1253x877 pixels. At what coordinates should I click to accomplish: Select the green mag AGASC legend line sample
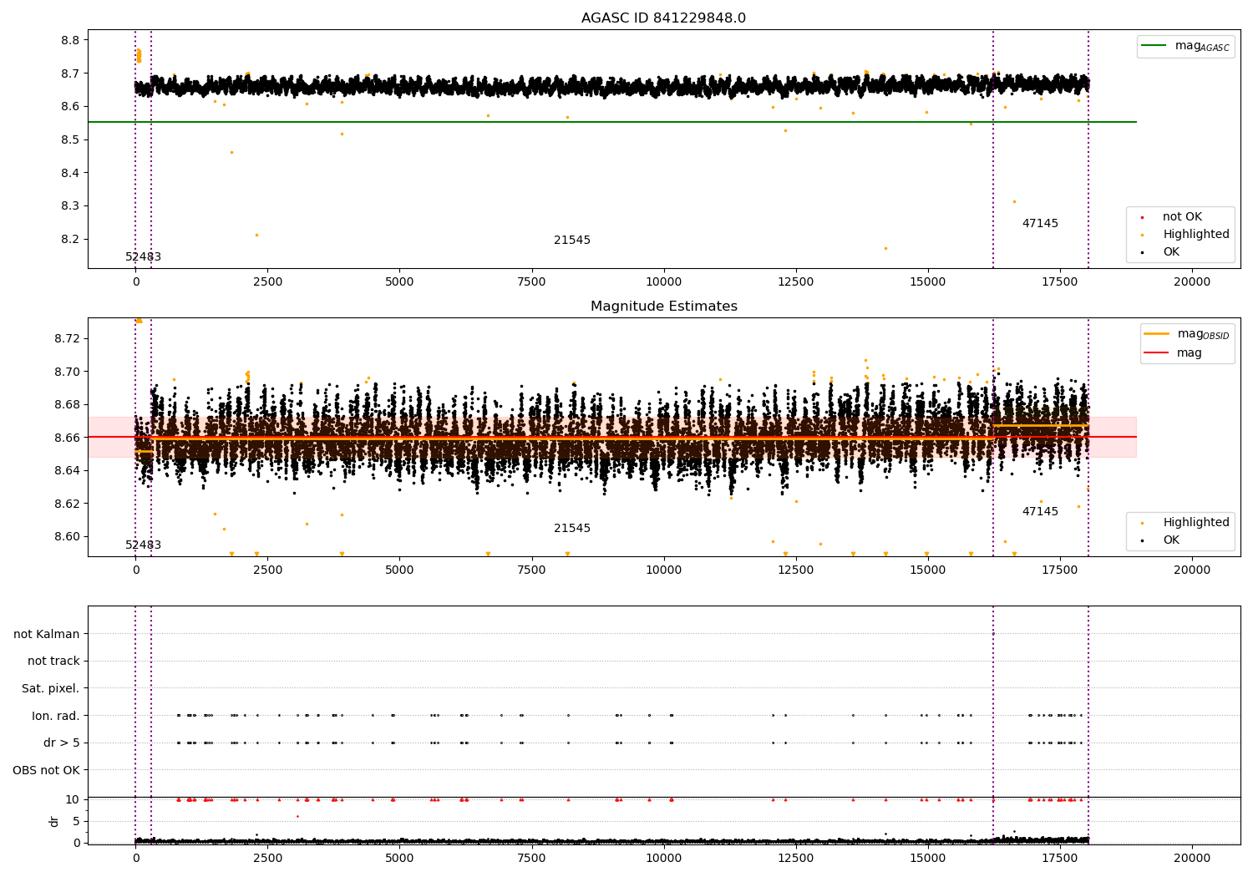[x=1154, y=46]
